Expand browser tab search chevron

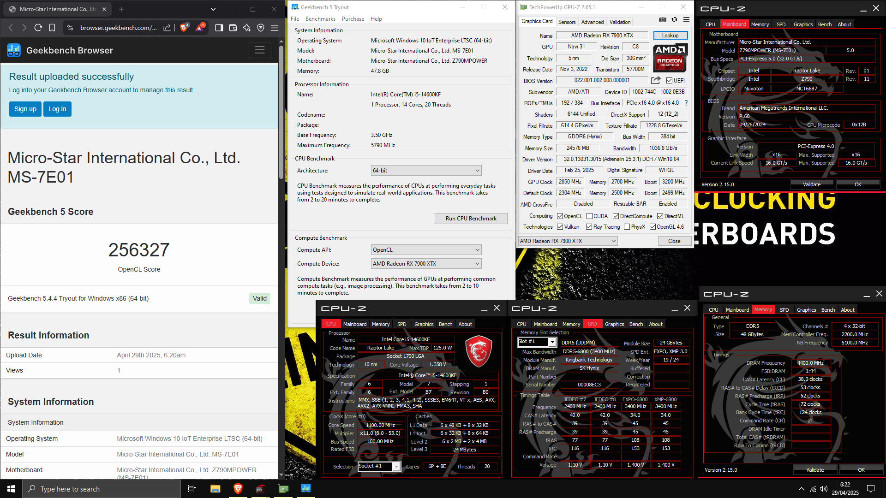(213, 9)
